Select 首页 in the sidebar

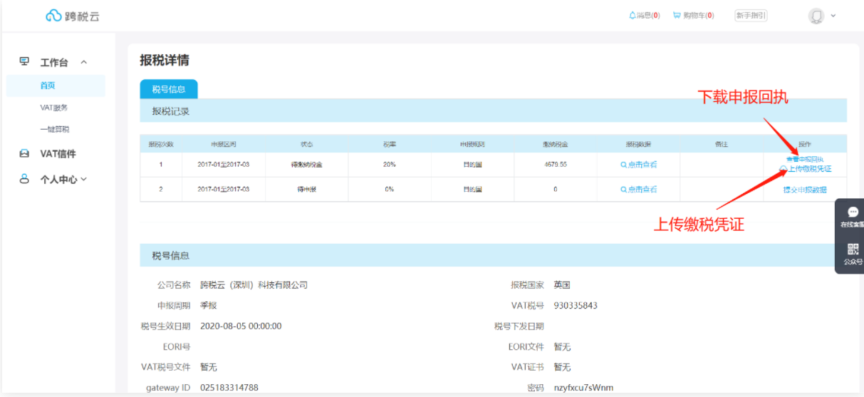click(48, 86)
